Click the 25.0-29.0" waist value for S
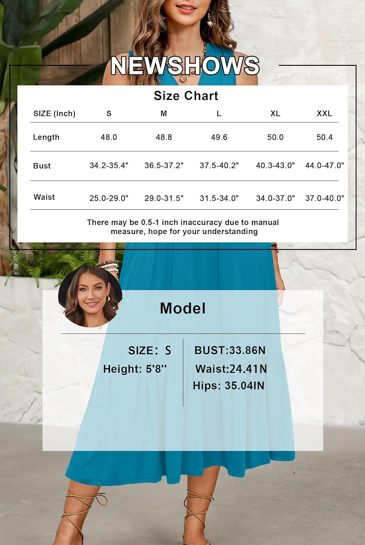Image resolution: width=365 pixels, height=545 pixels. click(x=109, y=198)
